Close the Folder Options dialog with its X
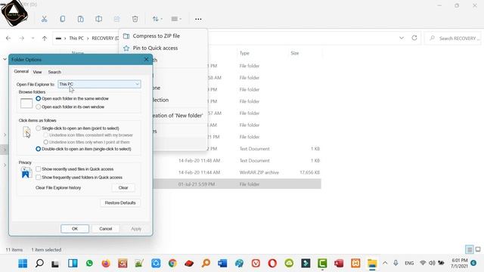 (x=146, y=59)
